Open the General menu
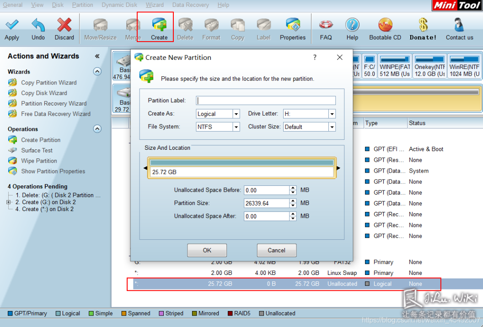 tap(13, 5)
